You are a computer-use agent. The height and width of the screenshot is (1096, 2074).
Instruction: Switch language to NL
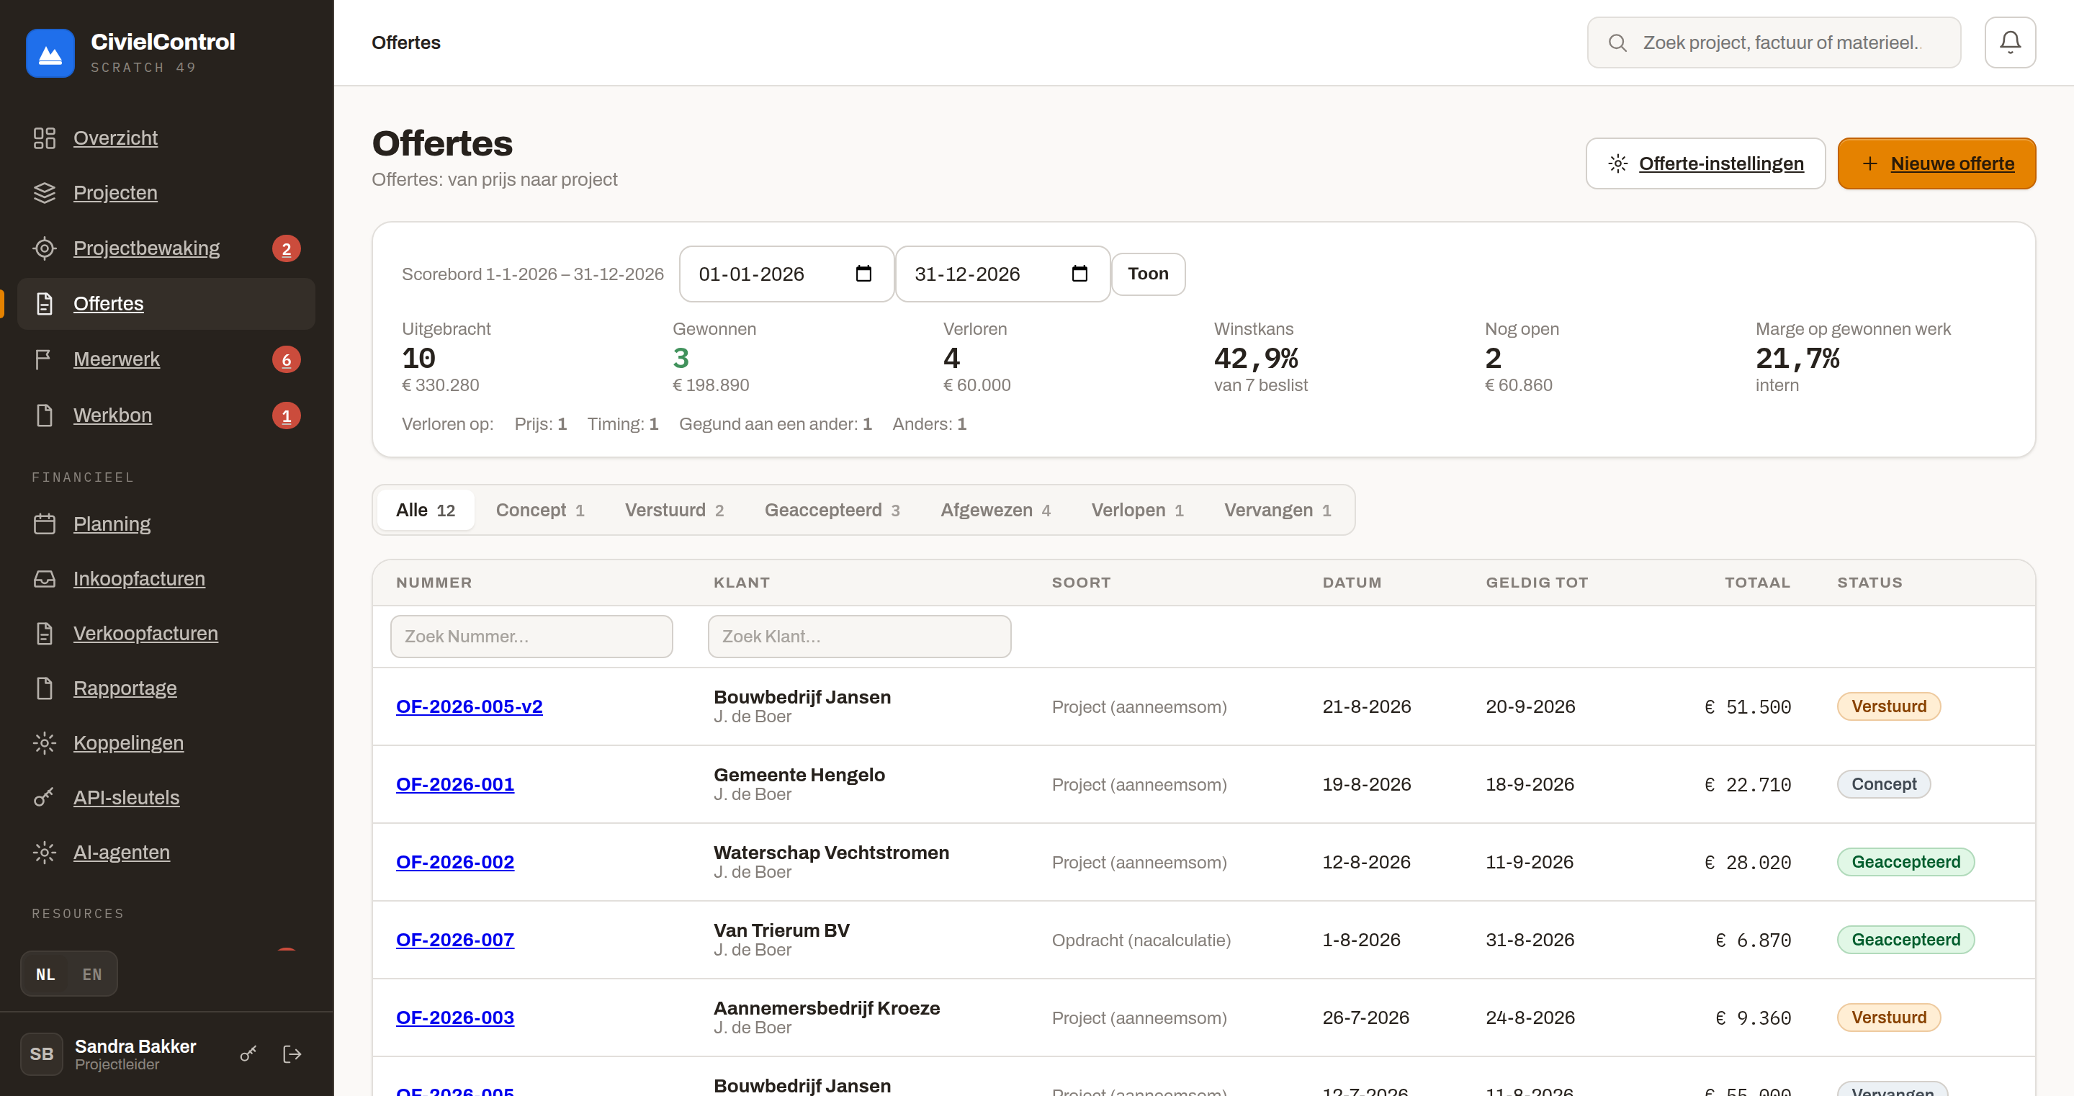(x=46, y=974)
